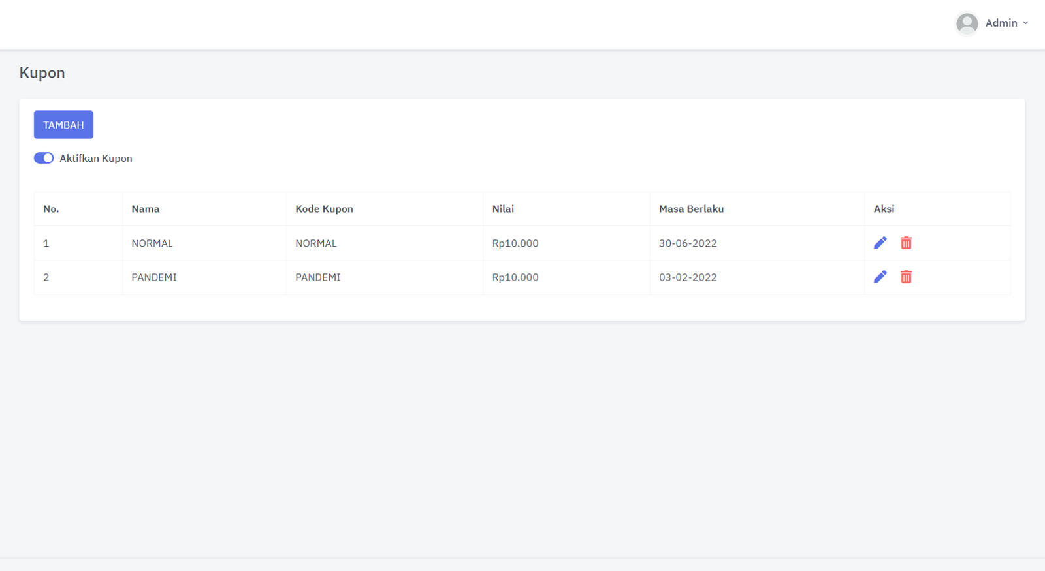Select the 03-02-2022 expiry date cell
The width and height of the screenshot is (1045, 571).
(688, 277)
